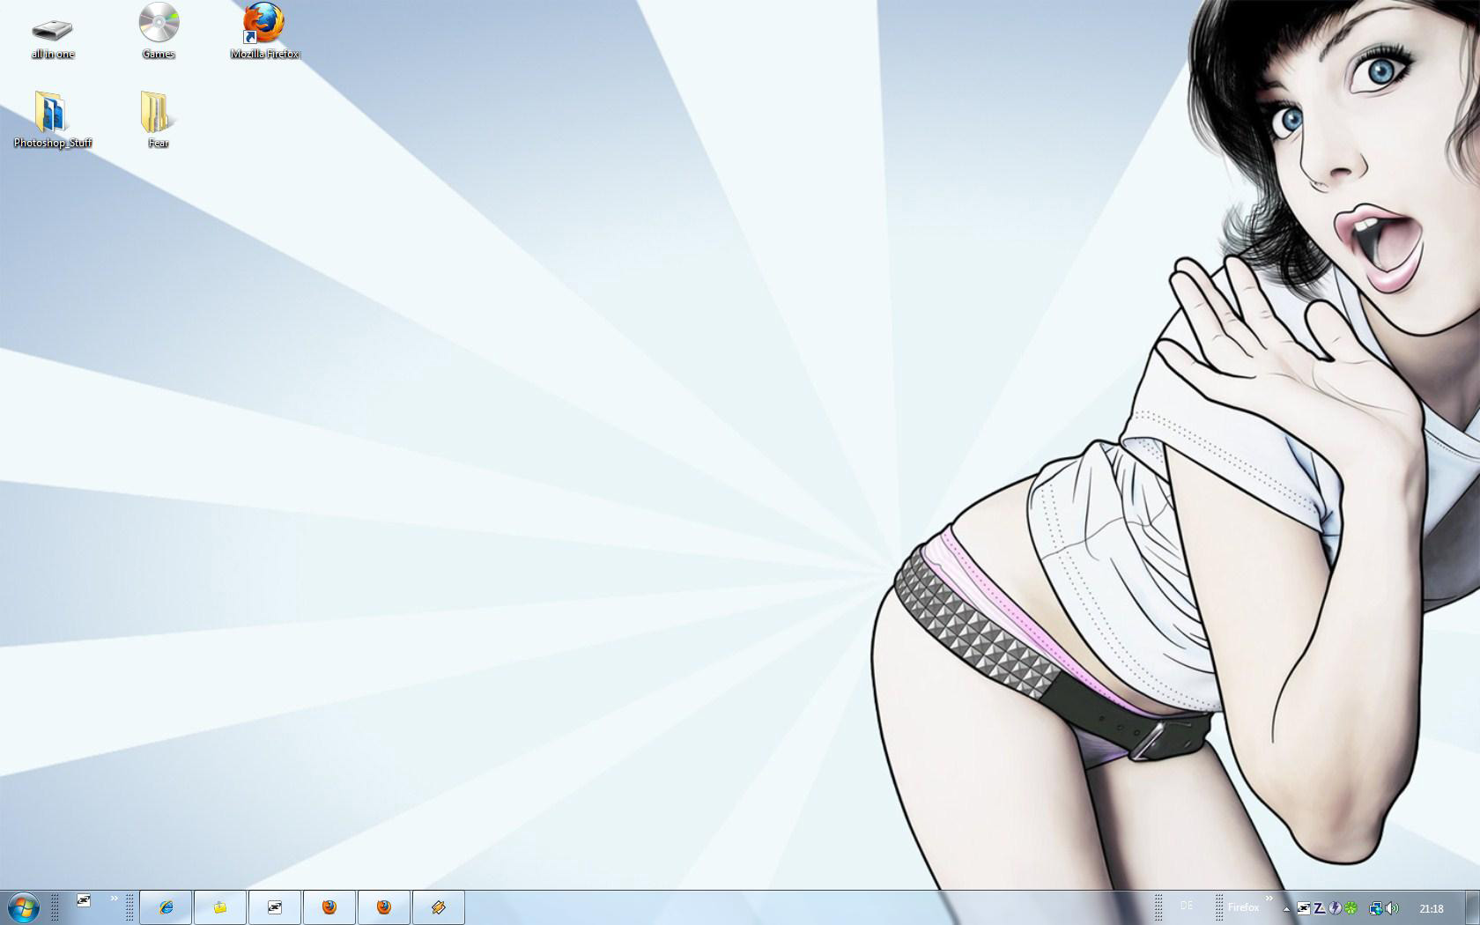This screenshot has width=1480, height=925.
Task: Open the 'all in one' drive icon
Action: click(53, 33)
